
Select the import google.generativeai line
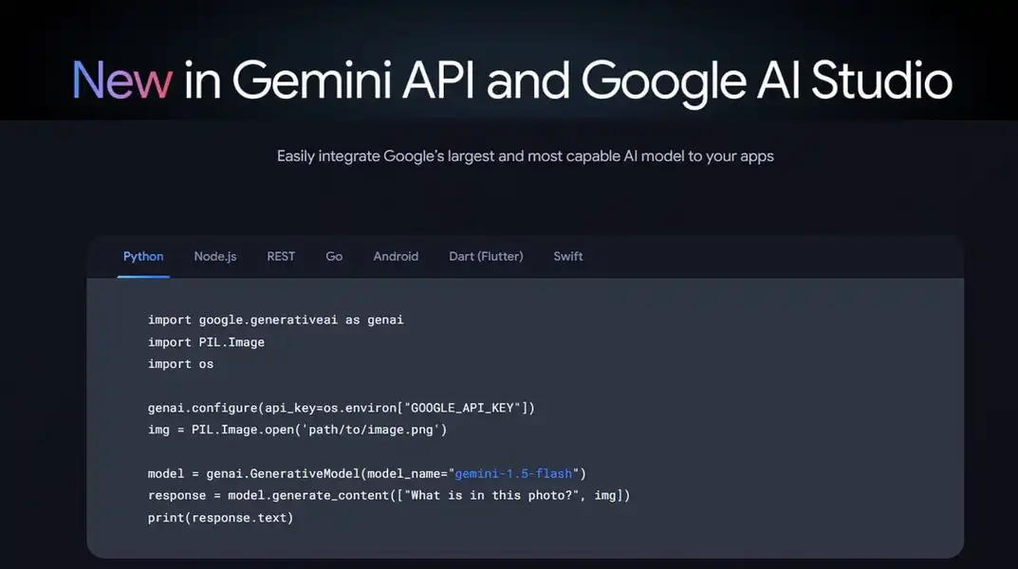click(x=275, y=320)
